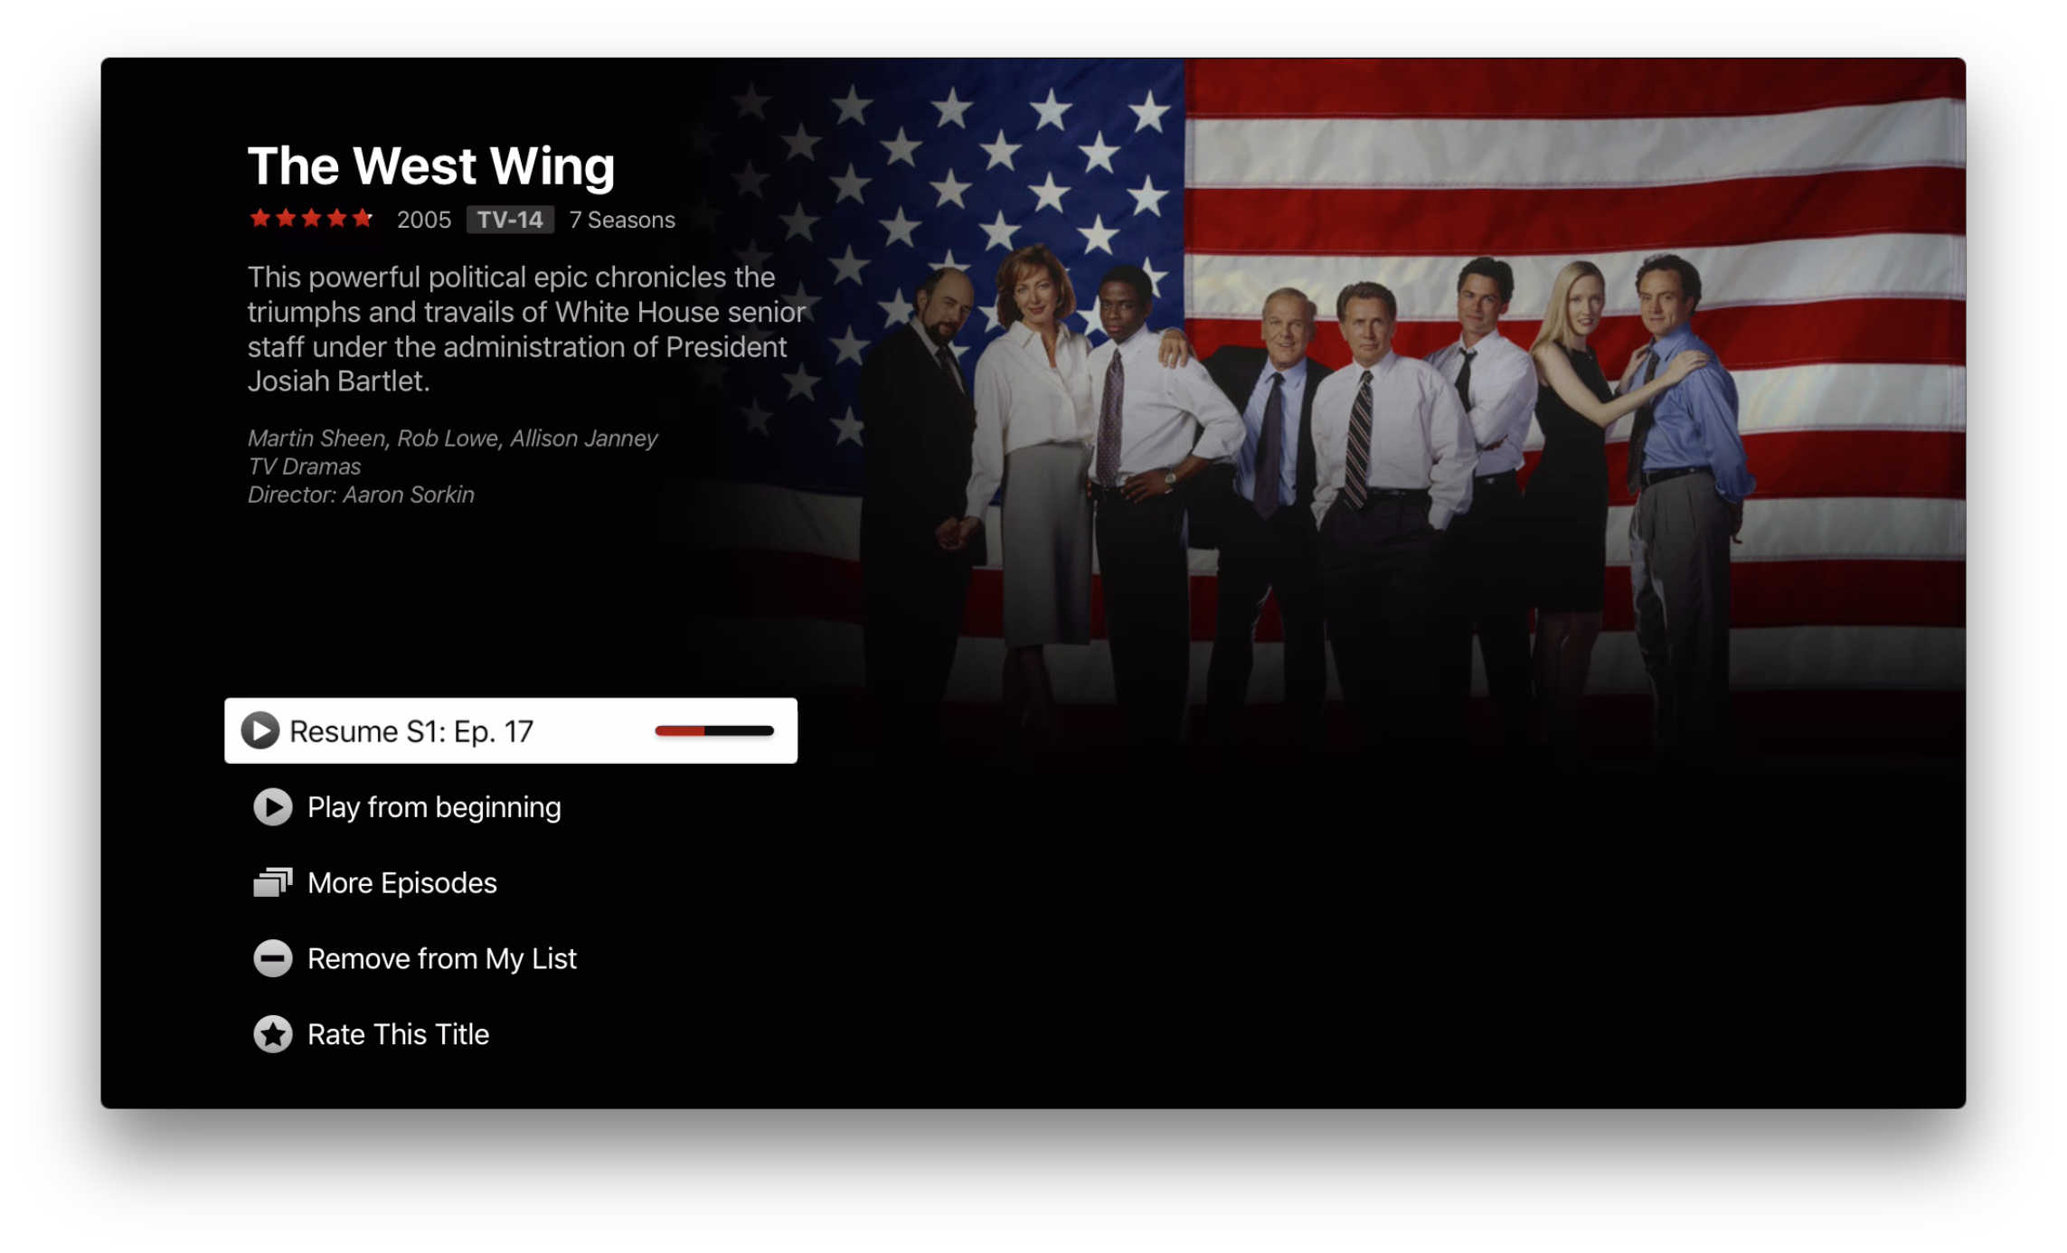2067x1253 pixels.
Task: Click the Play from beginning circle icon
Action: (x=272, y=806)
